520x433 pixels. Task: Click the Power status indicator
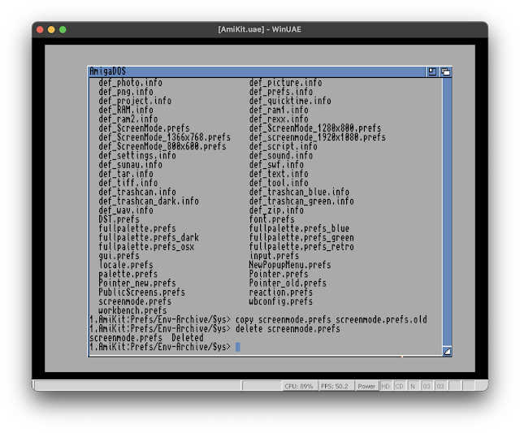pos(366,386)
